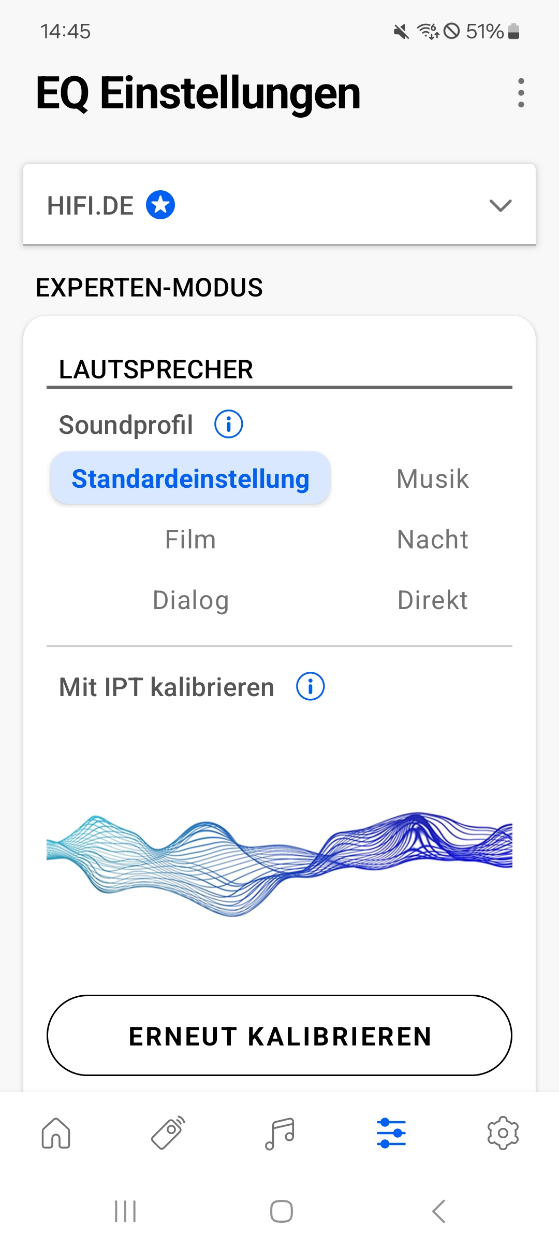Image resolution: width=559 pixels, height=1244 pixels.
Task: Enable the Nacht sound profile
Action: tap(432, 539)
